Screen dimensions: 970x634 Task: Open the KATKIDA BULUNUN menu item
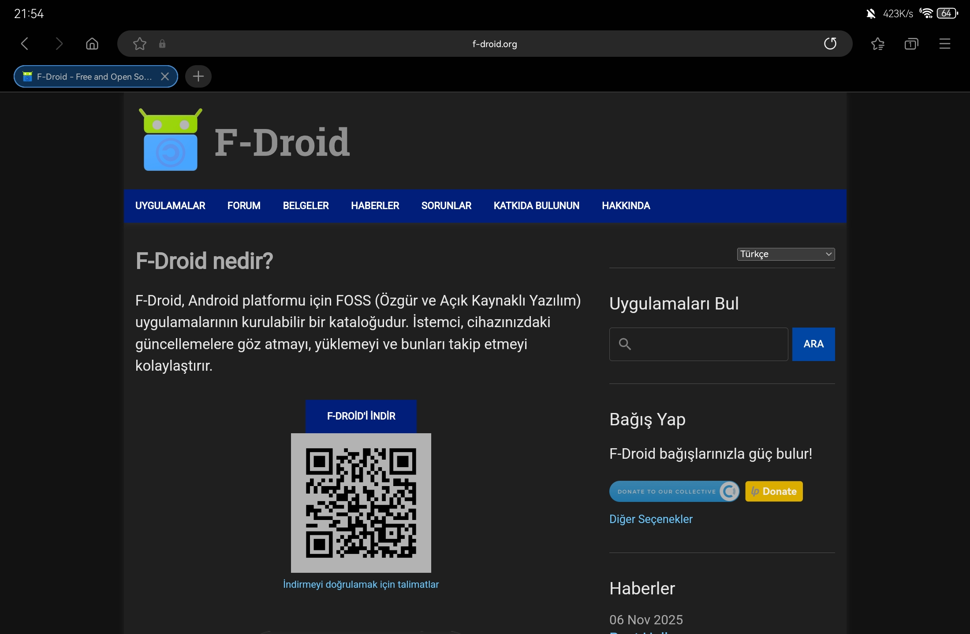coord(536,206)
